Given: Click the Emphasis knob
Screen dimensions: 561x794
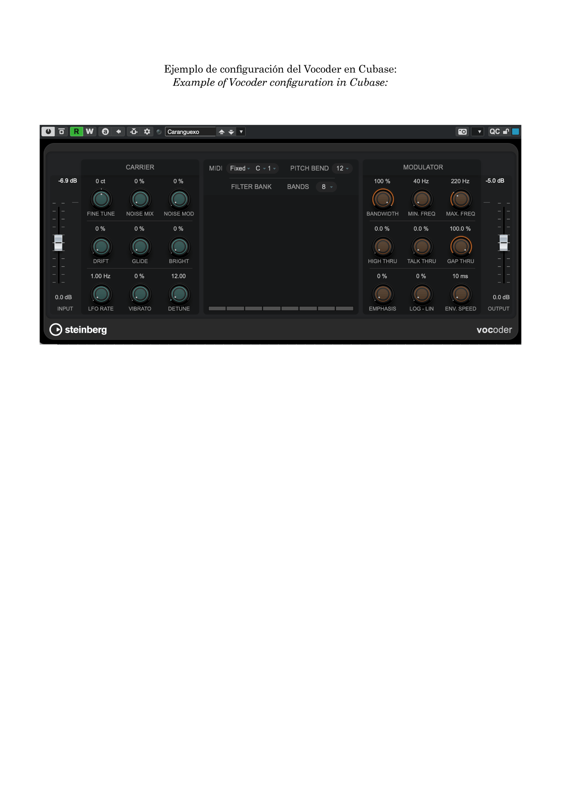Looking at the screenshot, I should [x=383, y=294].
